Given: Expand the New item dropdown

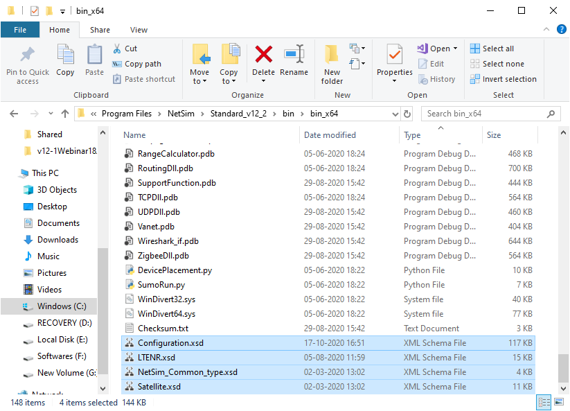Looking at the screenshot, I should pyautogui.click(x=357, y=48).
